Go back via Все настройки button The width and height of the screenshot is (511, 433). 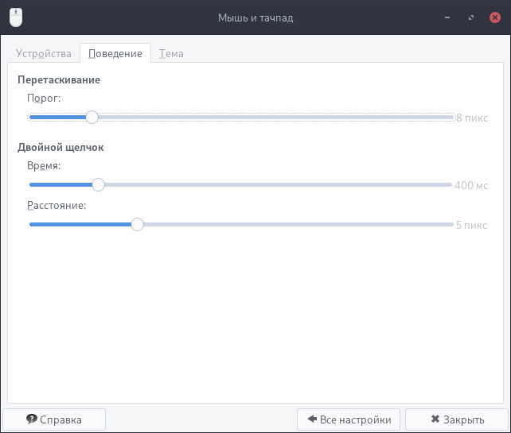(349, 419)
